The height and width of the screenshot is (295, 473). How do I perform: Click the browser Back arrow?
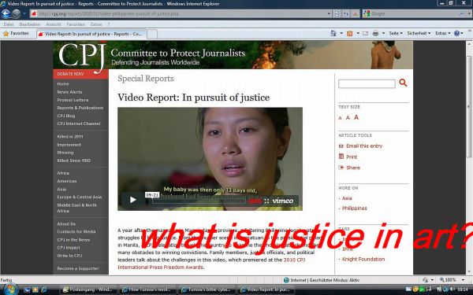point(6,13)
